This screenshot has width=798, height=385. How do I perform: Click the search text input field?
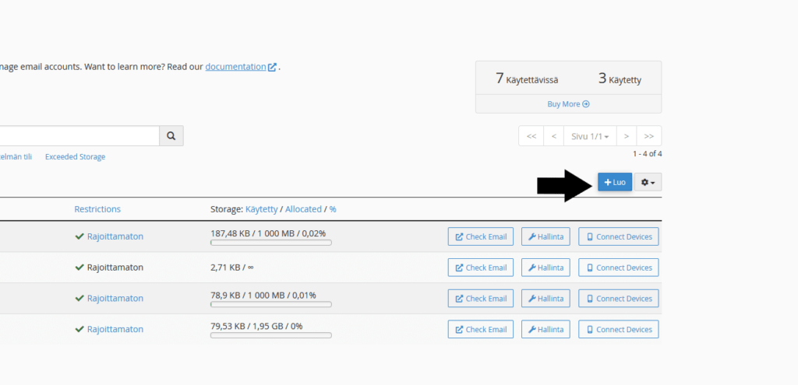[78, 135]
